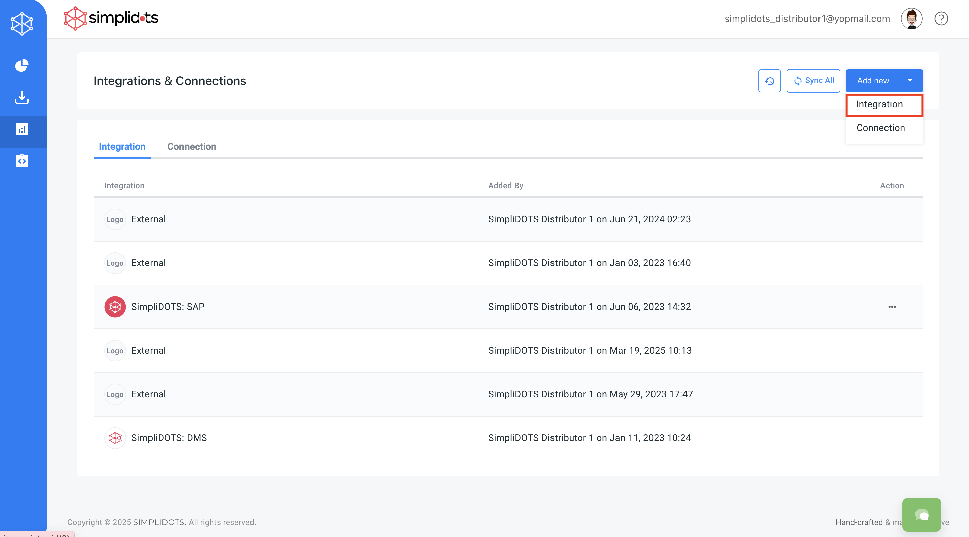Switch to the Connection tab
Viewport: 969px width, 537px height.
pyautogui.click(x=192, y=147)
